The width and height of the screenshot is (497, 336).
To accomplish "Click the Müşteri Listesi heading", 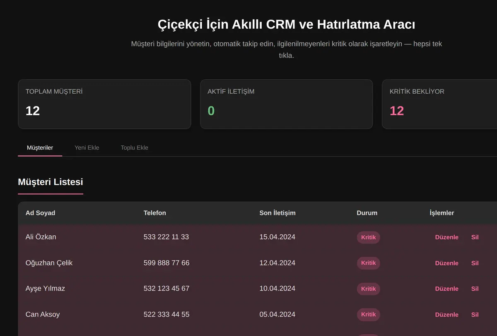I will coord(51,182).
